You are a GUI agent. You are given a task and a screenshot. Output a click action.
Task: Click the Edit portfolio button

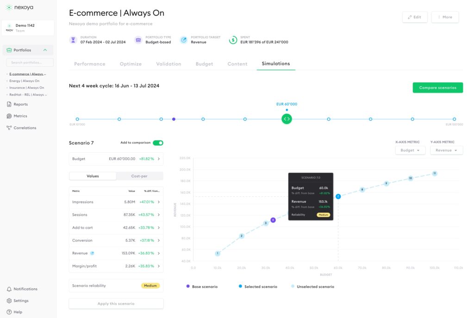[415, 17]
